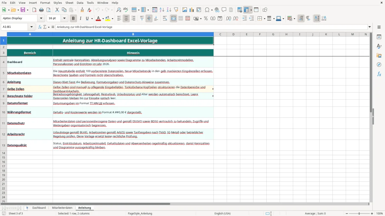
Task: Switch to the Mitarbeiterdaten sheet tab
Action: click(x=62, y=208)
